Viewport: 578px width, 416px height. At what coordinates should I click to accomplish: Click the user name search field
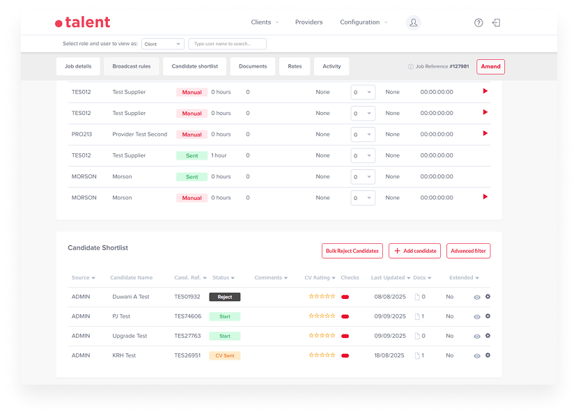227,44
